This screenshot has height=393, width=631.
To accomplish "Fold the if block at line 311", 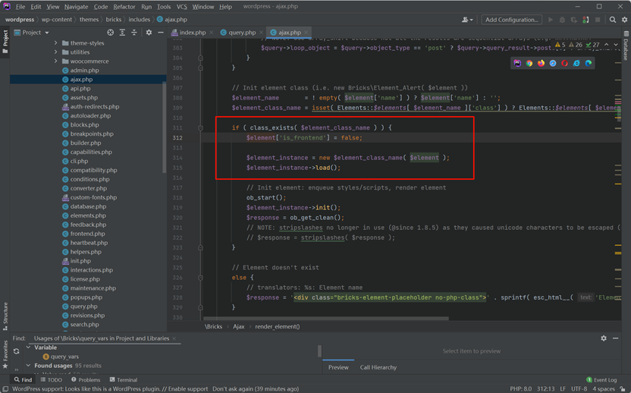I will pyautogui.click(x=200, y=127).
